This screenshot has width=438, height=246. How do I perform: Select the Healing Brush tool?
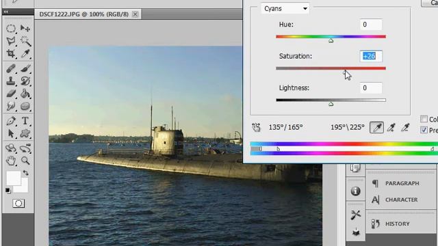point(11,68)
